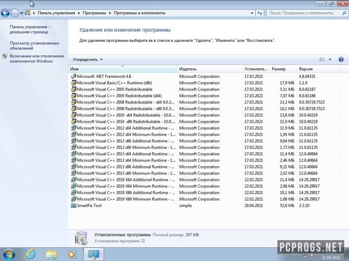The image size is (349, 261).
Task: Expand the view options dropdown arrow
Action: [330, 60]
